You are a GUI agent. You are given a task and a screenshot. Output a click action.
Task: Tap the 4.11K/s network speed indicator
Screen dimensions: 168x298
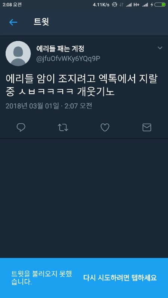pyautogui.click(x=101, y=5)
